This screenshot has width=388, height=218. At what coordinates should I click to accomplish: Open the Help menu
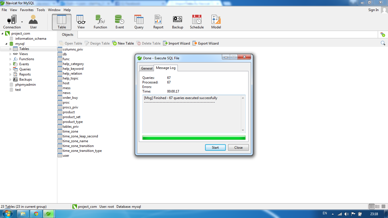(67, 10)
